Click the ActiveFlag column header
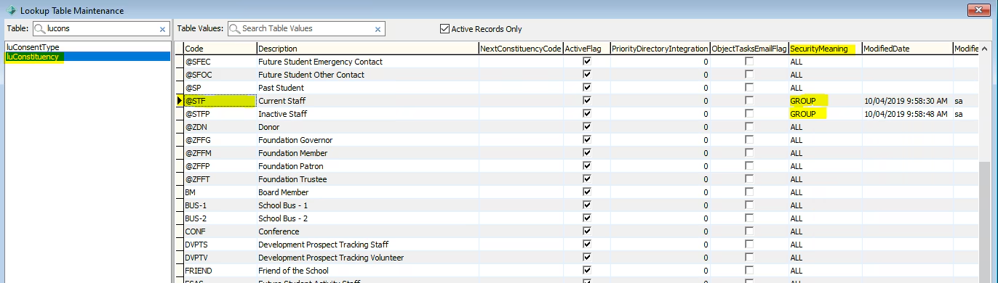 (586, 49)
